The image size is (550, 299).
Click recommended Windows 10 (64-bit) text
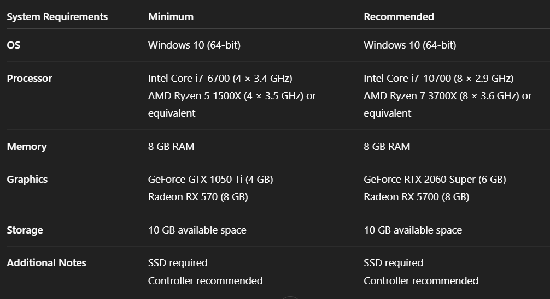pyautogui.click(x=409, y=45)
